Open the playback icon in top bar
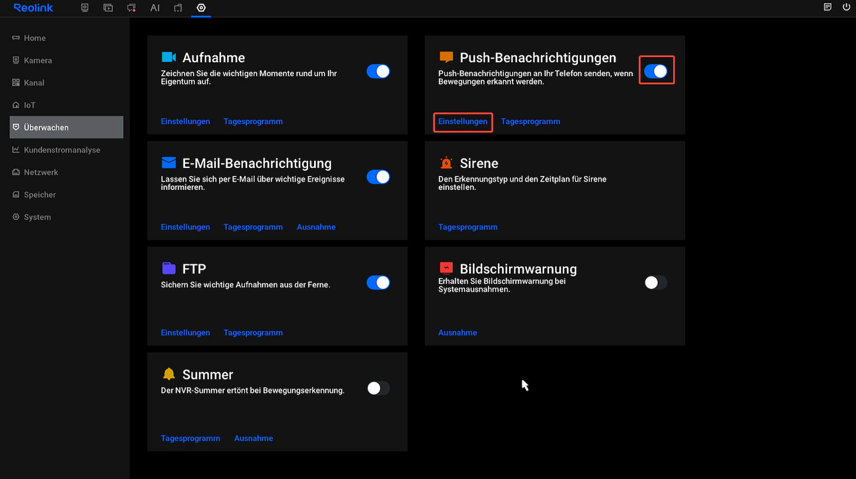 click(x=108, y=8)
